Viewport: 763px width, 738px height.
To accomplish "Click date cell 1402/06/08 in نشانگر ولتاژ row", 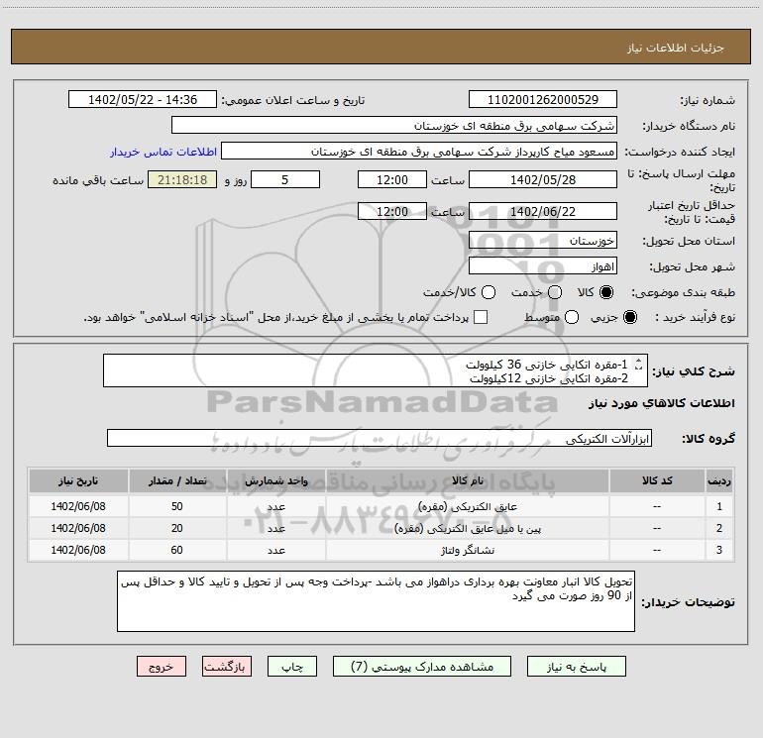I will click(78, 550).
